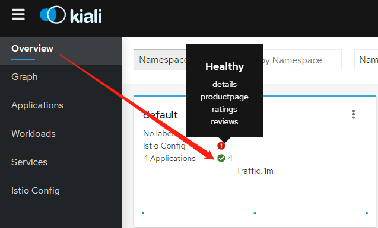378x228 pixels.
Task: Select Overview in the sidebar
Action: [32, 49]
